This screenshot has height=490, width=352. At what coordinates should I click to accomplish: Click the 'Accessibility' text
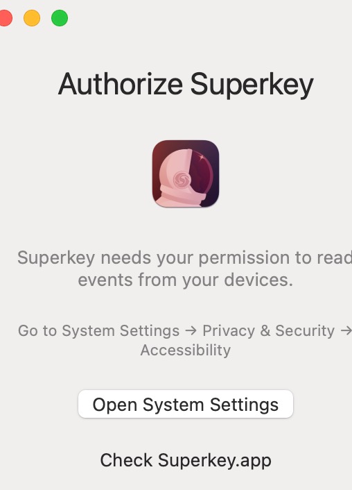186,350
